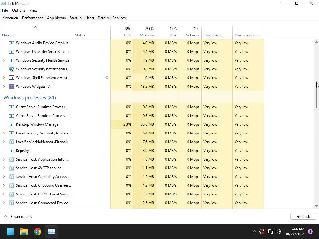Switch to the Startup tab

click(75, 18)
